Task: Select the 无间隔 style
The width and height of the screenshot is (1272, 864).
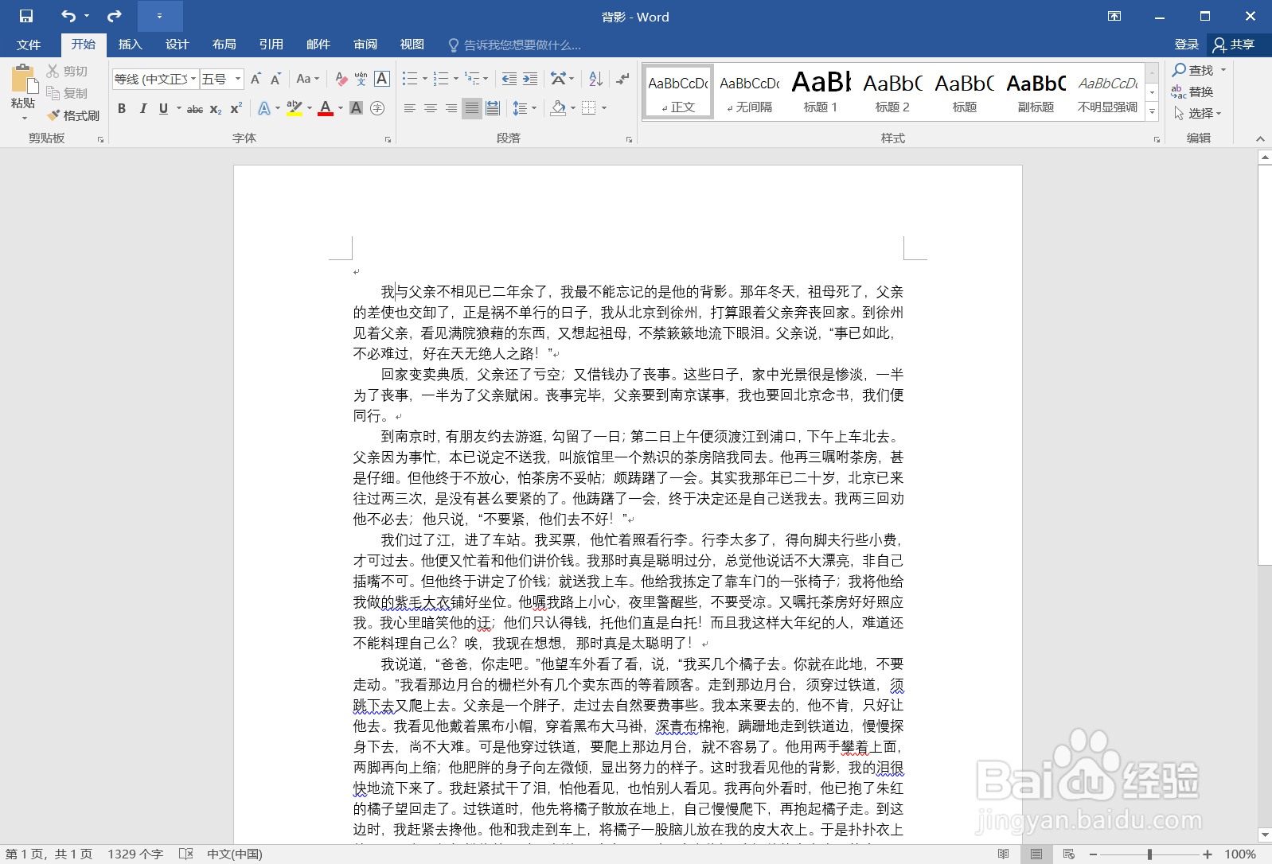Action: click(x=750, y=92)
